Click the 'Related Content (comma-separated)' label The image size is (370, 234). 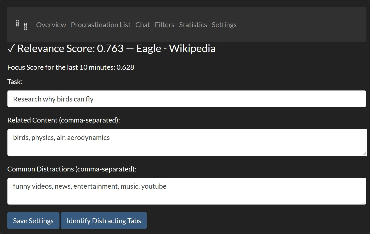(x=64, y=120)
